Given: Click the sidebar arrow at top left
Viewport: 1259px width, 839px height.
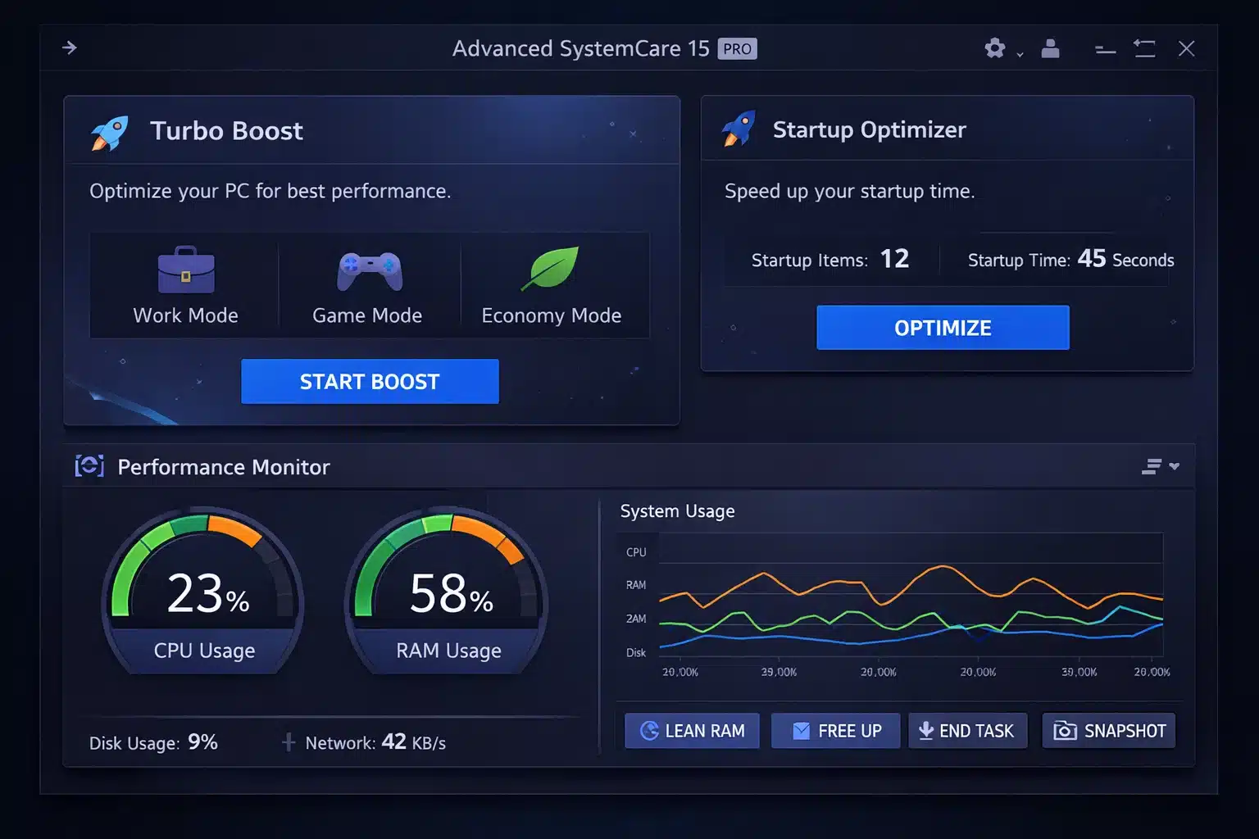Looking at the screenshot, I should (x=70, y=48).
